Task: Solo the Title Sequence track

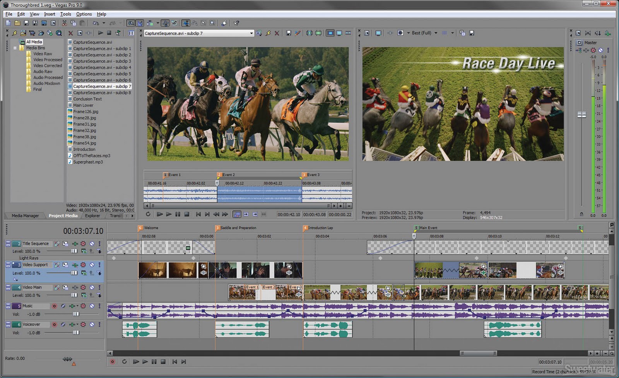Action: (99, 244)
